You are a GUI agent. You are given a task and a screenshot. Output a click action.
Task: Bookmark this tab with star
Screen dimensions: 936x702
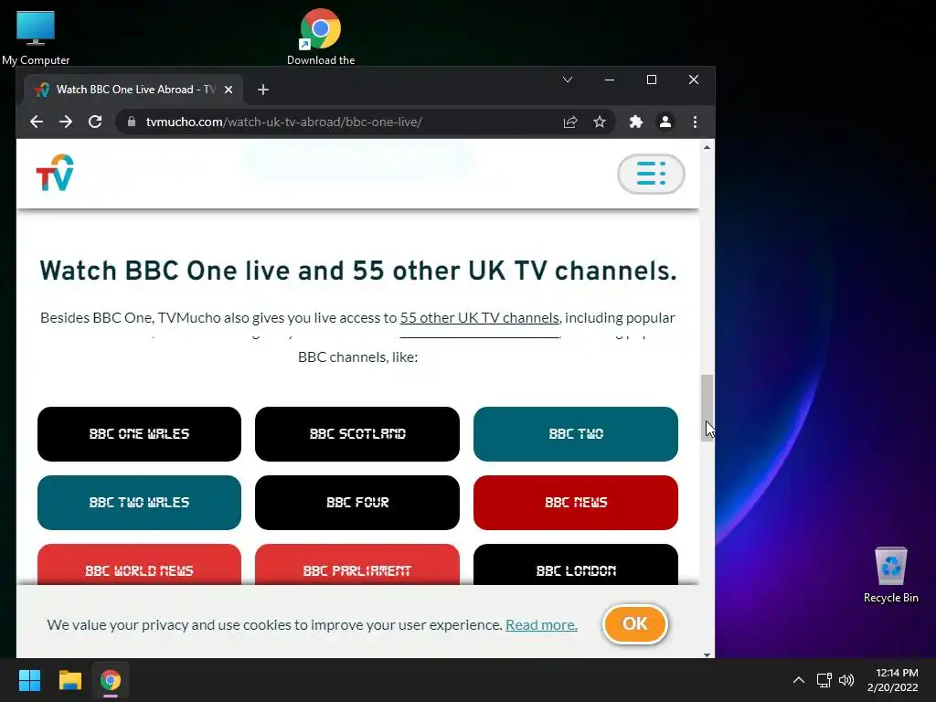600,122
